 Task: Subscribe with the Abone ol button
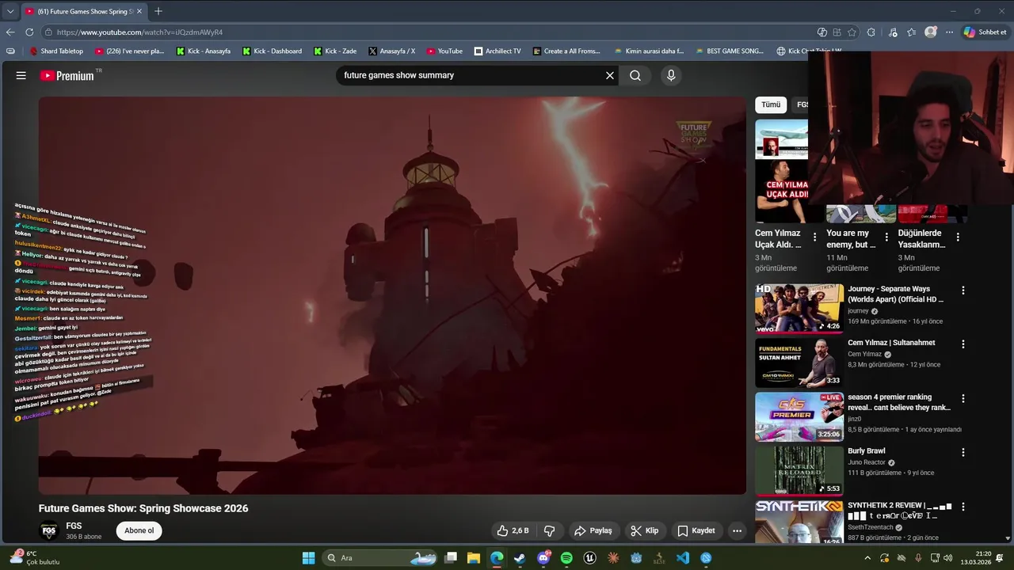coord(139,530)
